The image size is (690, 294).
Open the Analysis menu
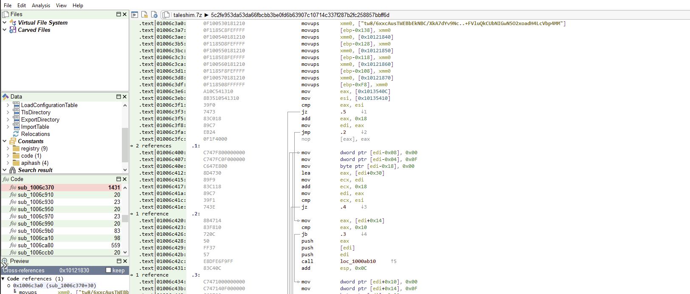[x=41, y=6]
